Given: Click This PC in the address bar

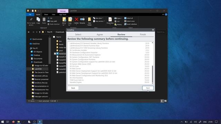Looking at the screenshot, I should point(50,32).
